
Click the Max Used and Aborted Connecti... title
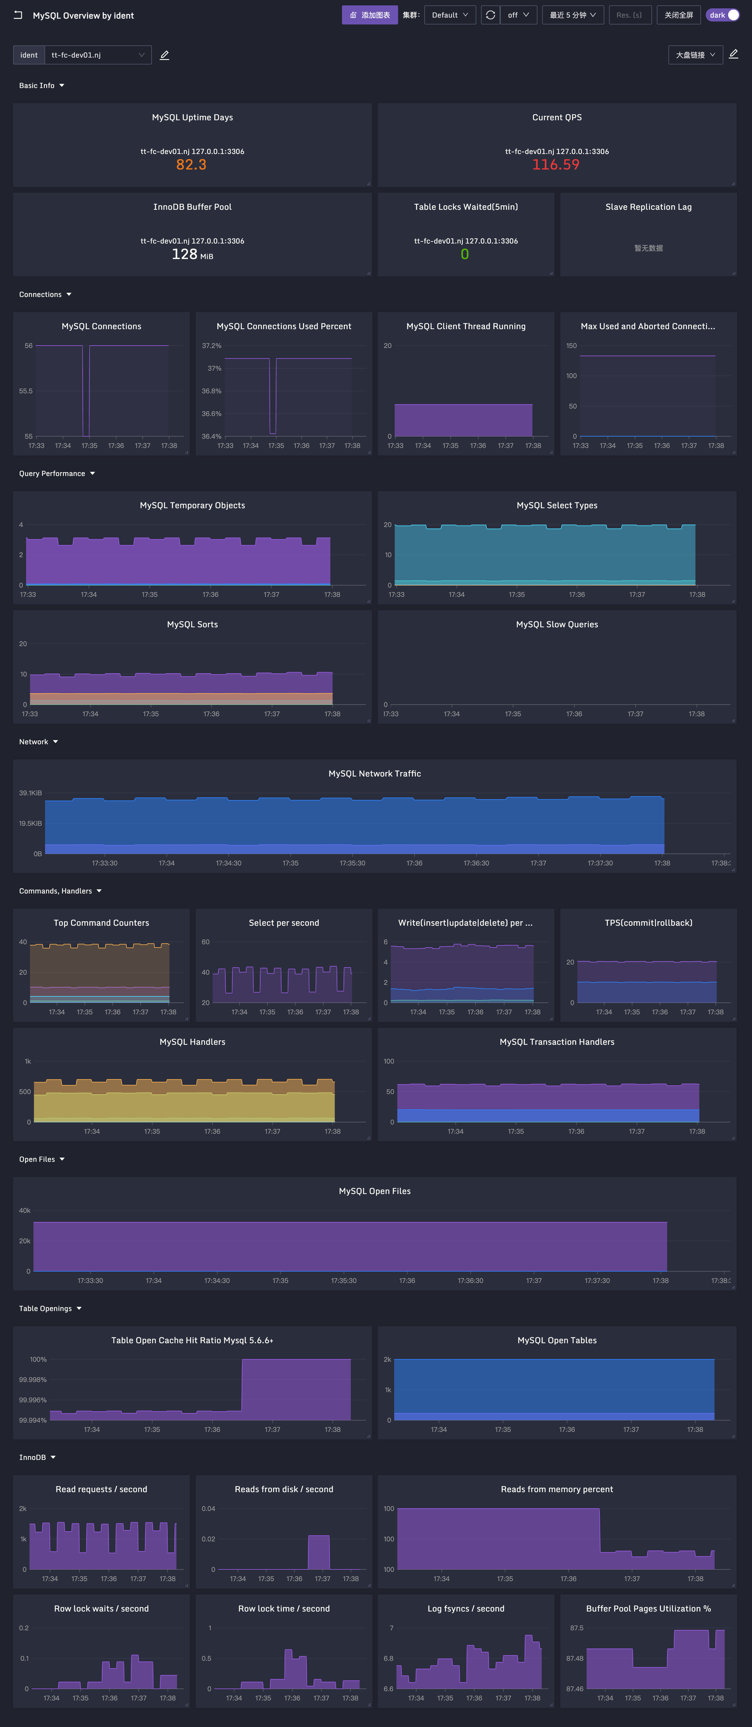tap(648, 326)
